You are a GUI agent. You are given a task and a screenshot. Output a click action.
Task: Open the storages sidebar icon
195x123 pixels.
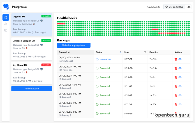click(x=6, y=24)
